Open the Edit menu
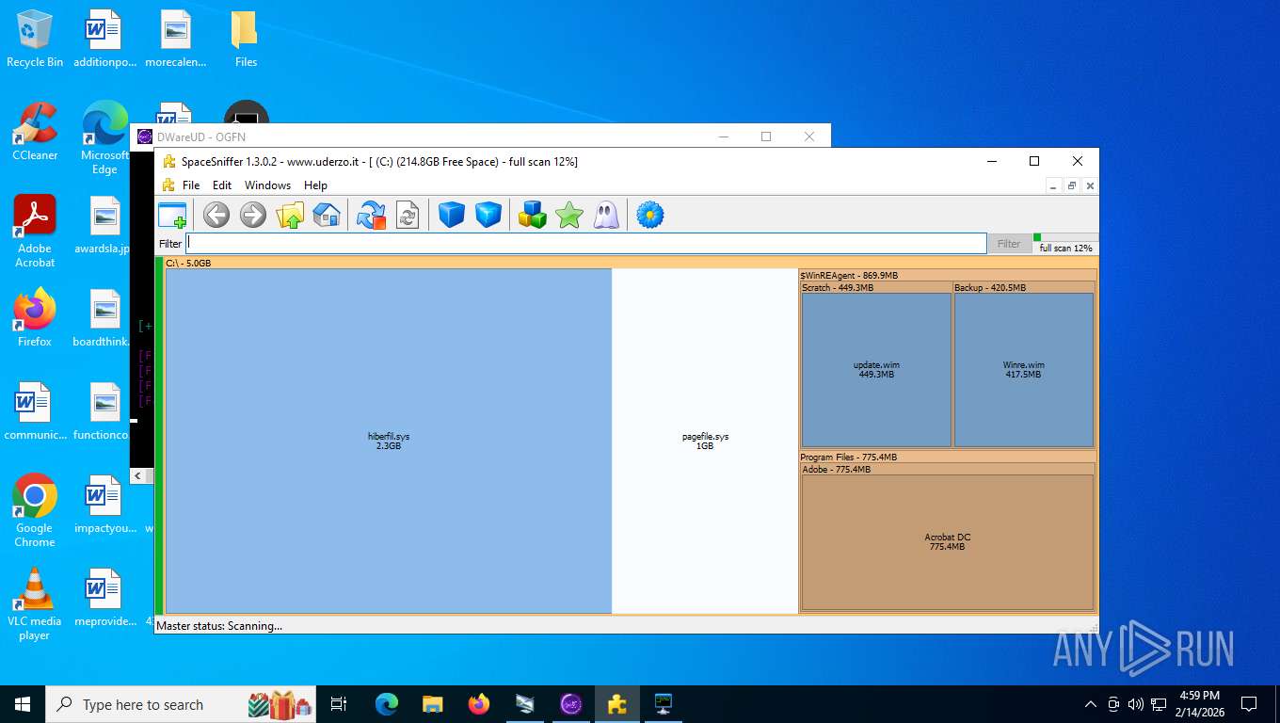The height and width of the screenshot is (723, 1280). pos(222,185)
